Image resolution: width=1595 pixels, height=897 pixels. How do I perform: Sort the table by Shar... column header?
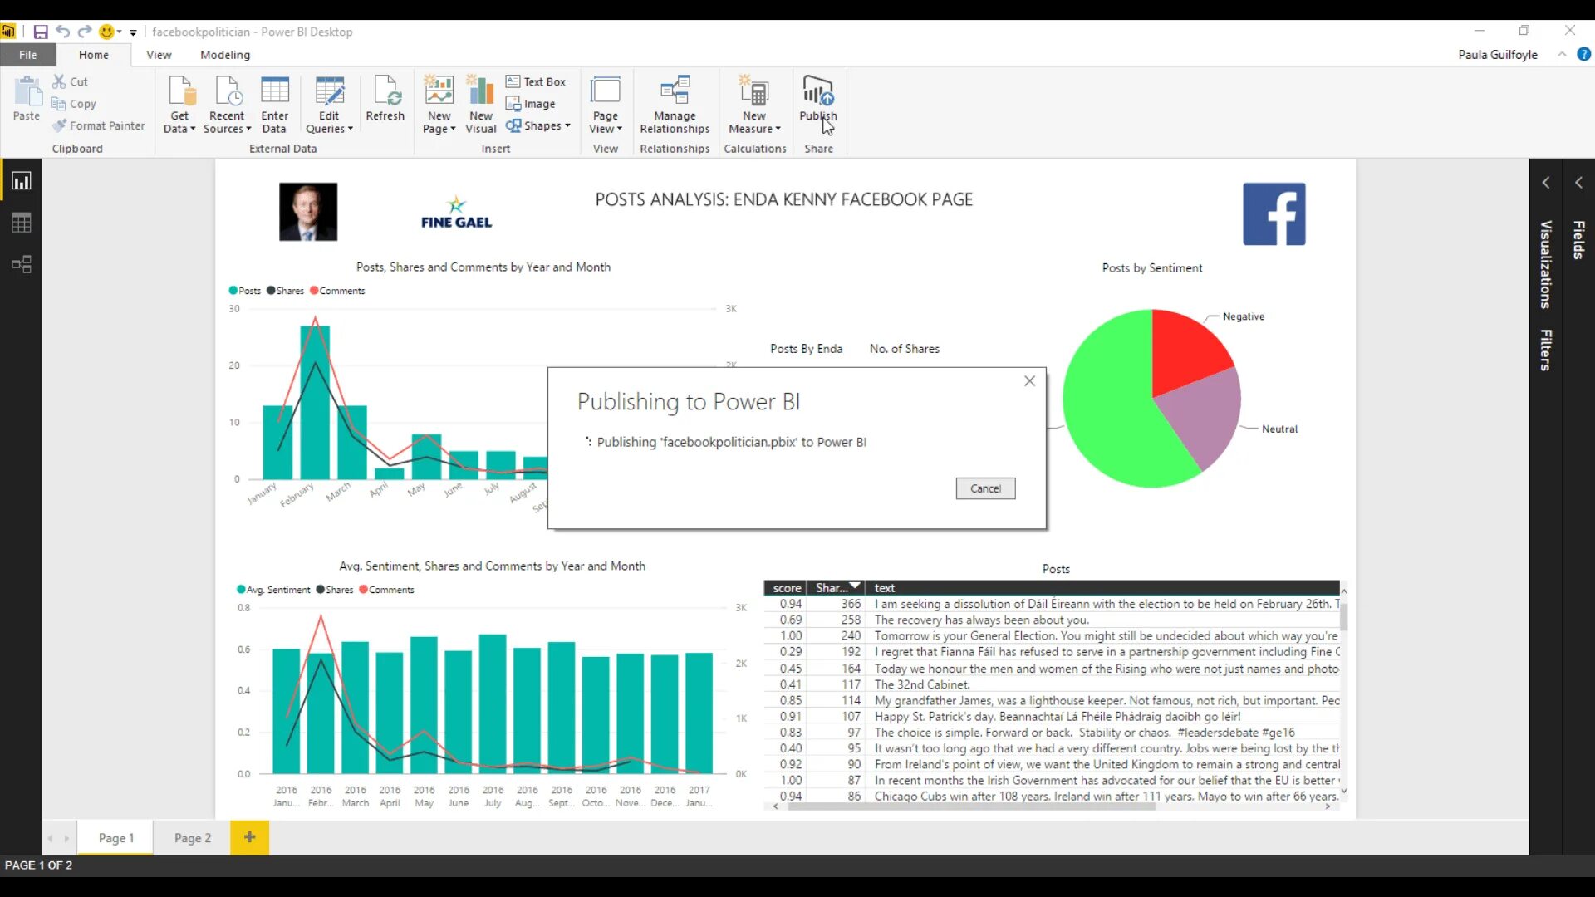[x=837, y=588]
